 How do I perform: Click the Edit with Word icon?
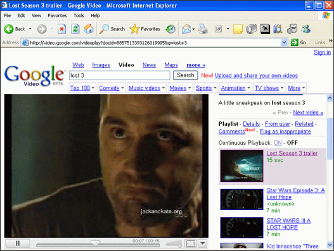pos(218,29)
